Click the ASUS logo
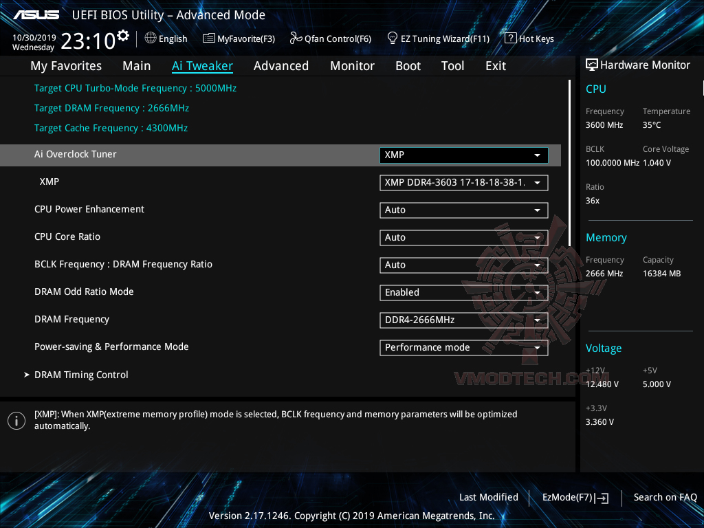 pos(36,15)
